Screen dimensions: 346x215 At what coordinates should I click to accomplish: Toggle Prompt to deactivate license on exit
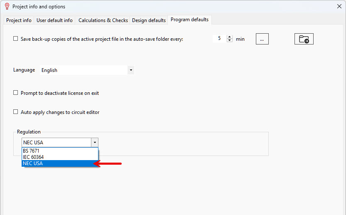[16, 93]
